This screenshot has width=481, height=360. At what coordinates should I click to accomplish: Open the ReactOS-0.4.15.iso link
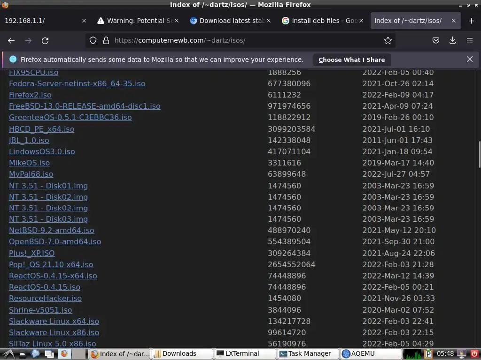tap(45, 287)
